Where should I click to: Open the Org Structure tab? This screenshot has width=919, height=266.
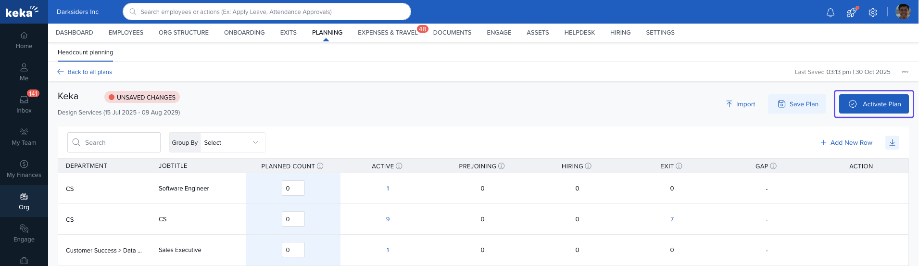click(x=184, y=32)
